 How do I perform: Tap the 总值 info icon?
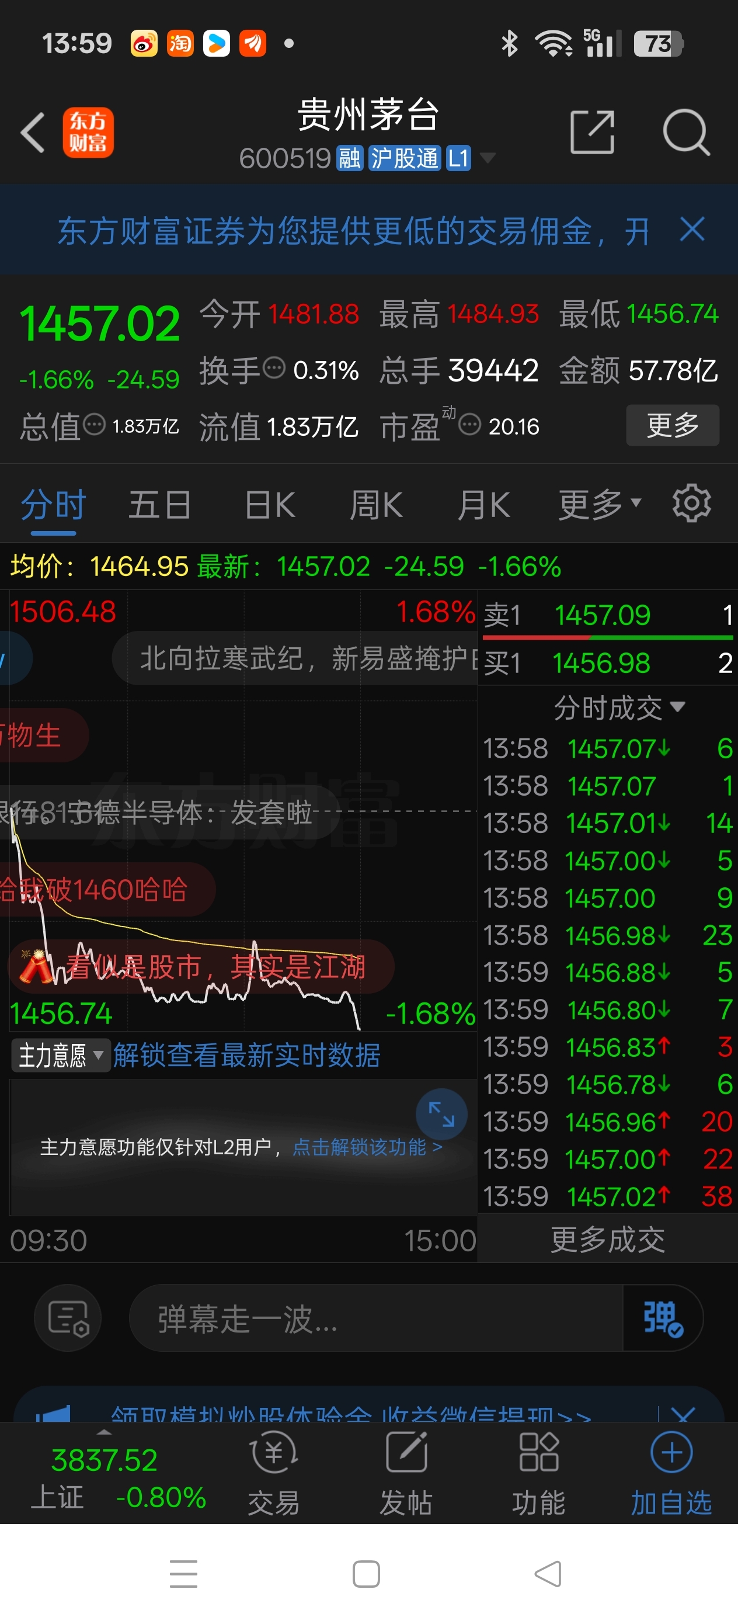point(95,424)
